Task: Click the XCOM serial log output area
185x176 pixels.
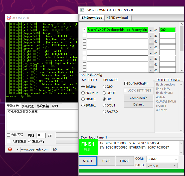Action: 42,62
